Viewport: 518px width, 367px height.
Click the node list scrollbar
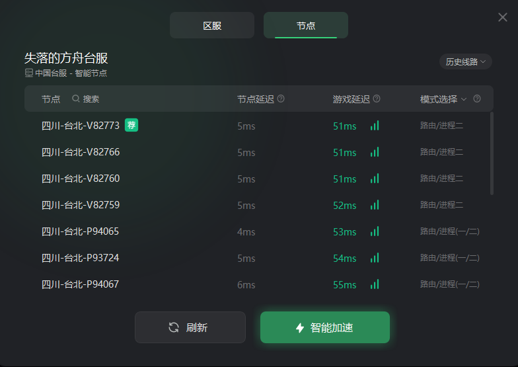tap(492, 153)
